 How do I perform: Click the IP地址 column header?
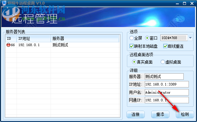(x=33, y=38)
